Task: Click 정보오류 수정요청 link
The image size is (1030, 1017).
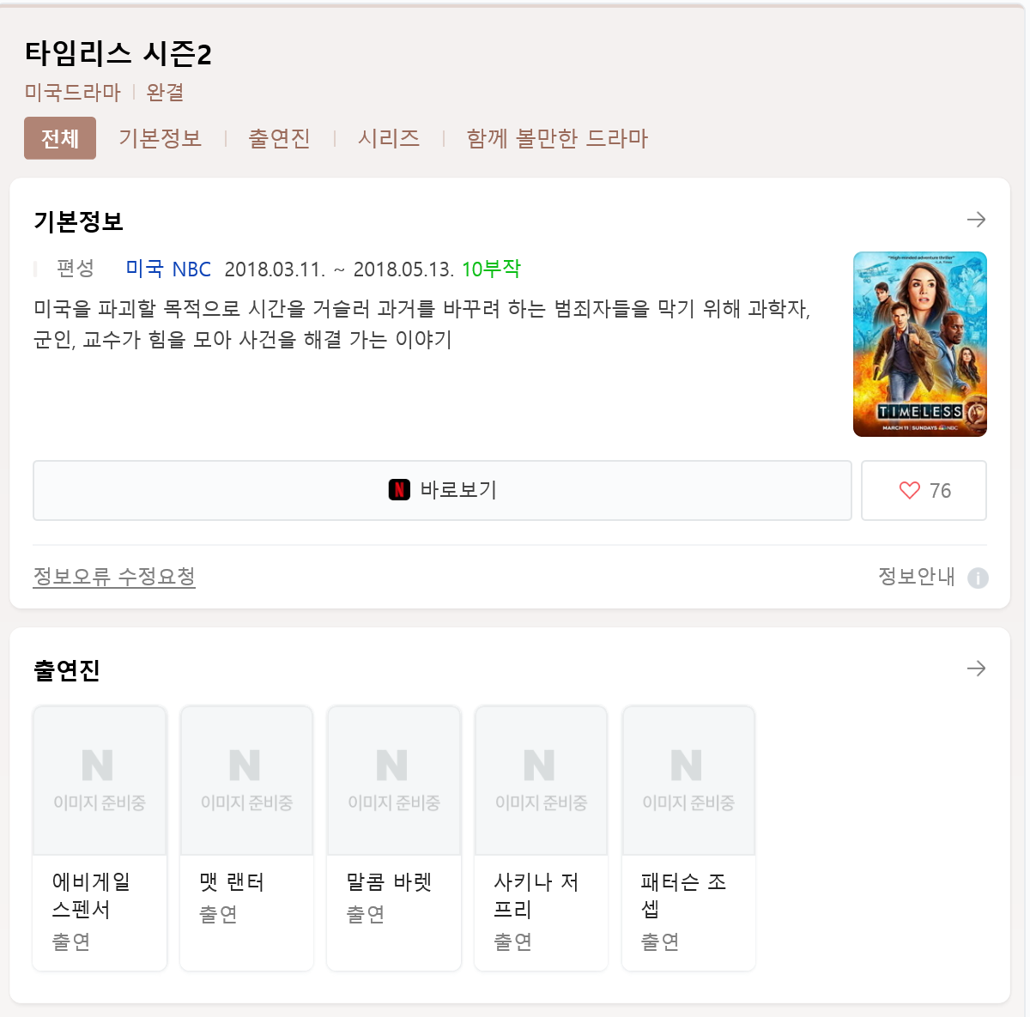Action: 114,576
